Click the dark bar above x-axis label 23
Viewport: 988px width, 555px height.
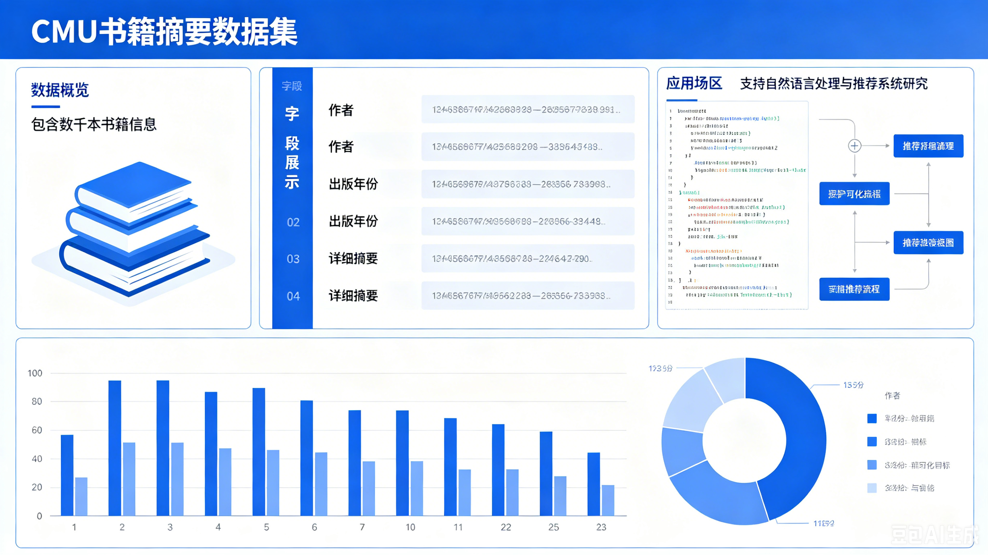pyautogui.click(x=593, y=484)
